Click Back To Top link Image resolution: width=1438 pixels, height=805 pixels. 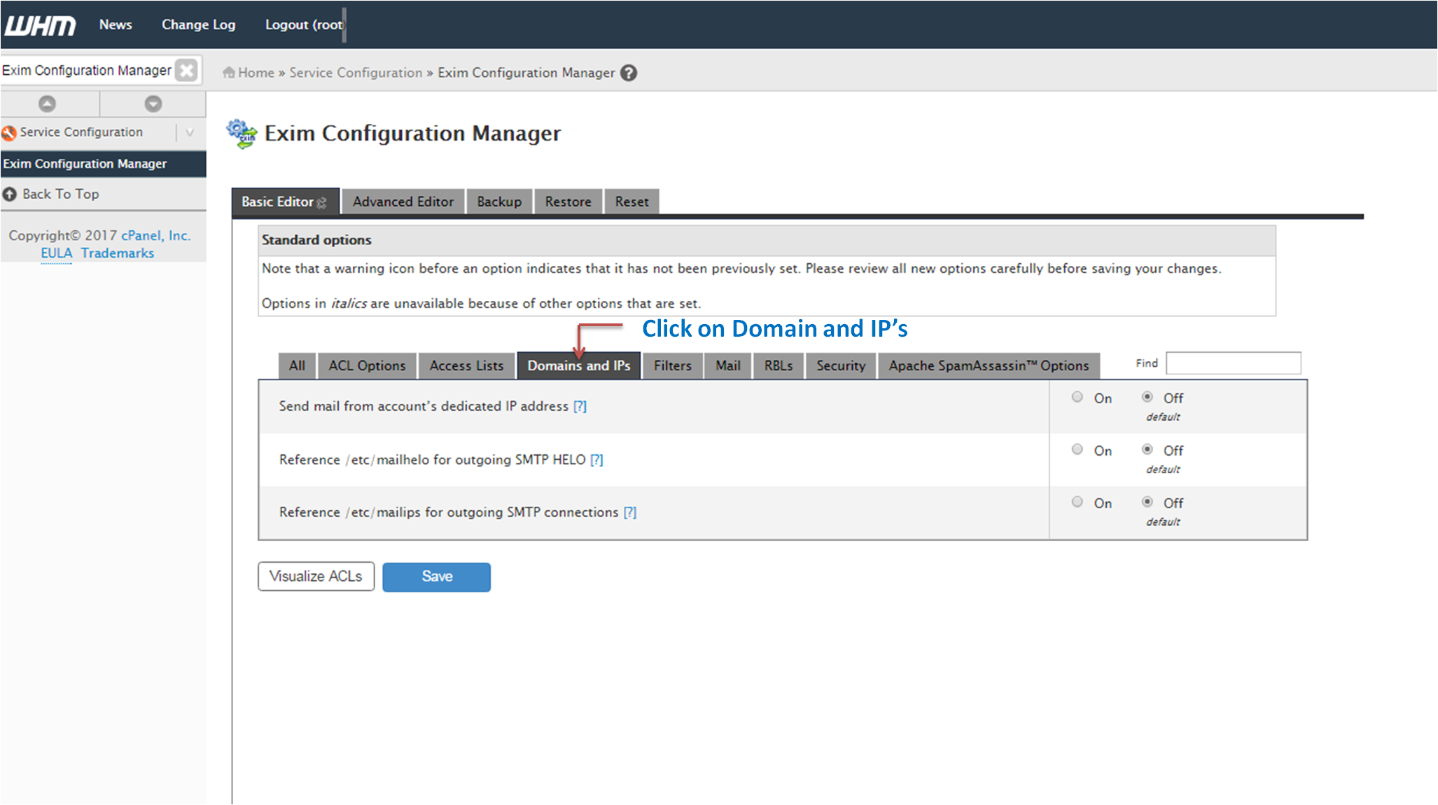point(61,194)
